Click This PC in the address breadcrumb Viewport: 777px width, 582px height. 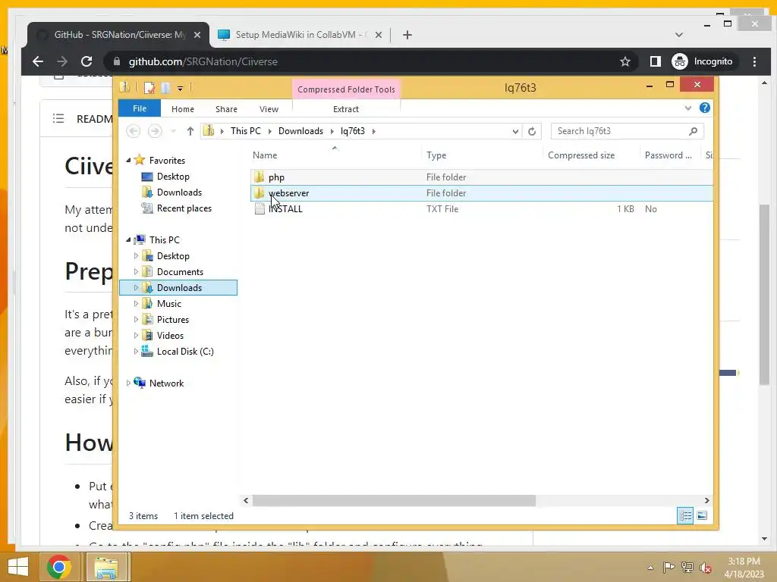point(246,131)
